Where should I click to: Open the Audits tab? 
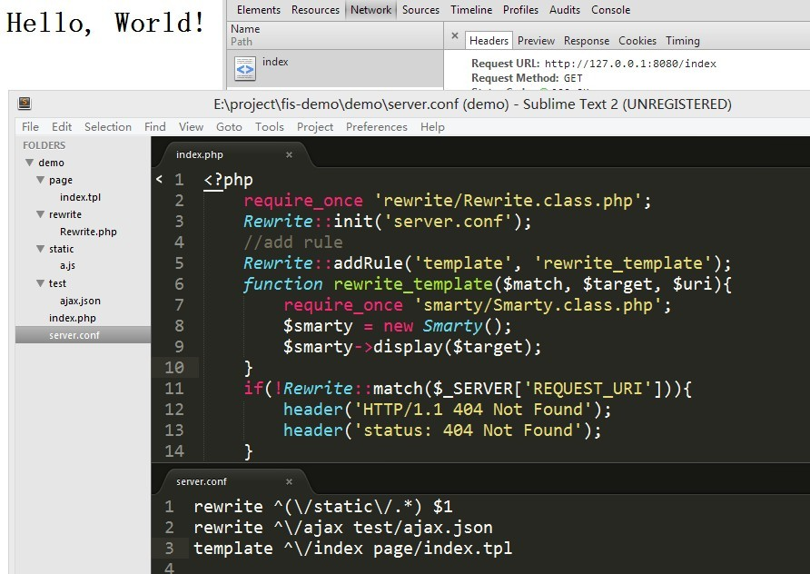coord(565,10)
